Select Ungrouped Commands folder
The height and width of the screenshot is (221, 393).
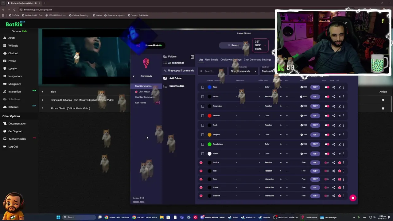click(179, 71)
